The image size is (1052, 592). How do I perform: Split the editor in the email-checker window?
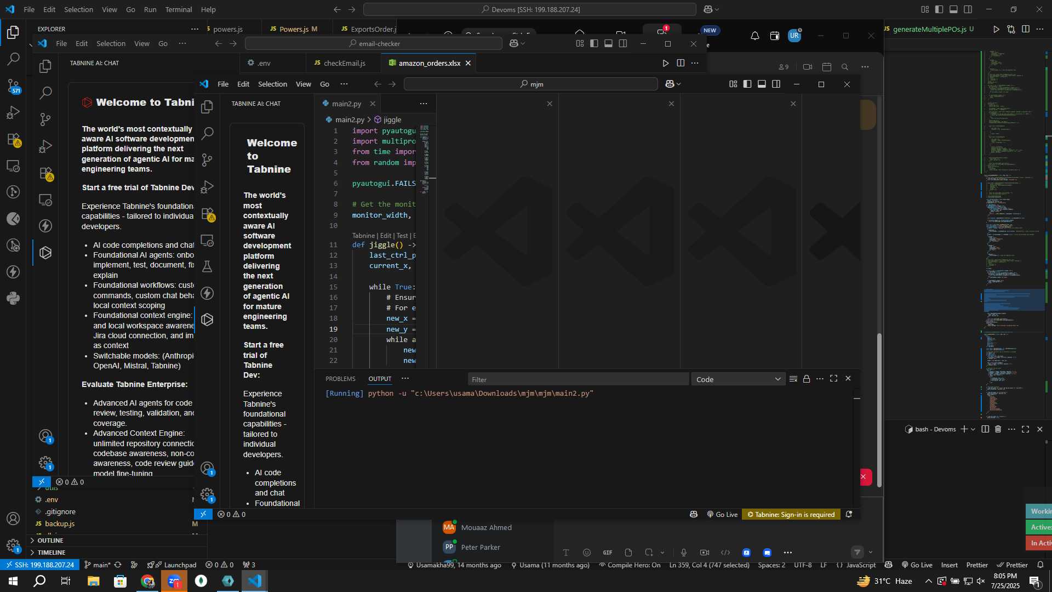[x=681, y=63]
